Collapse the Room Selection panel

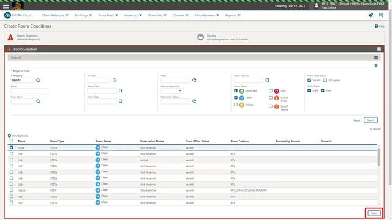coord(379,49)
